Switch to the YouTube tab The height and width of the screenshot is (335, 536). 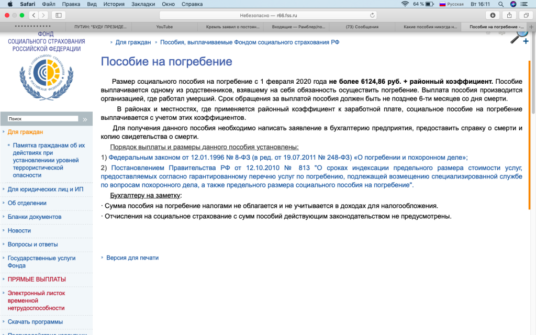click(x=164, y=27)
